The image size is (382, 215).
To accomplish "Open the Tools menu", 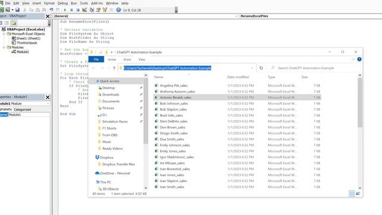I will click(x=84, y=3).
